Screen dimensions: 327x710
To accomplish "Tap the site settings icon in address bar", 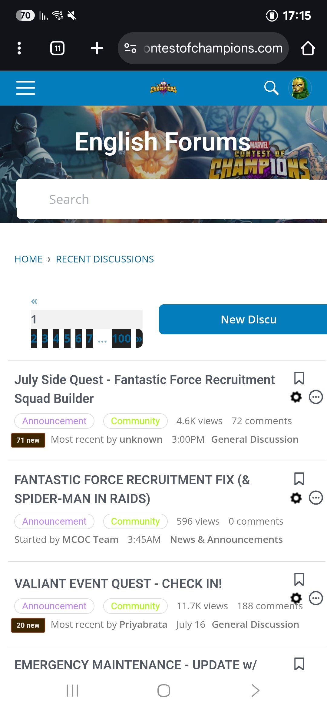I will [x=130, y=48].
